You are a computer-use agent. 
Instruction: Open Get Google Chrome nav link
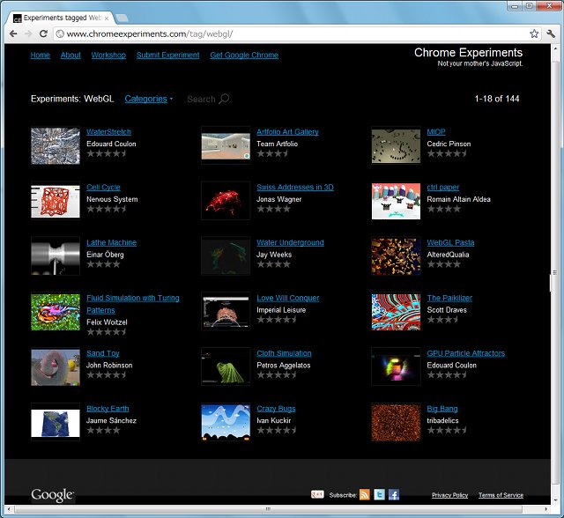244,55
